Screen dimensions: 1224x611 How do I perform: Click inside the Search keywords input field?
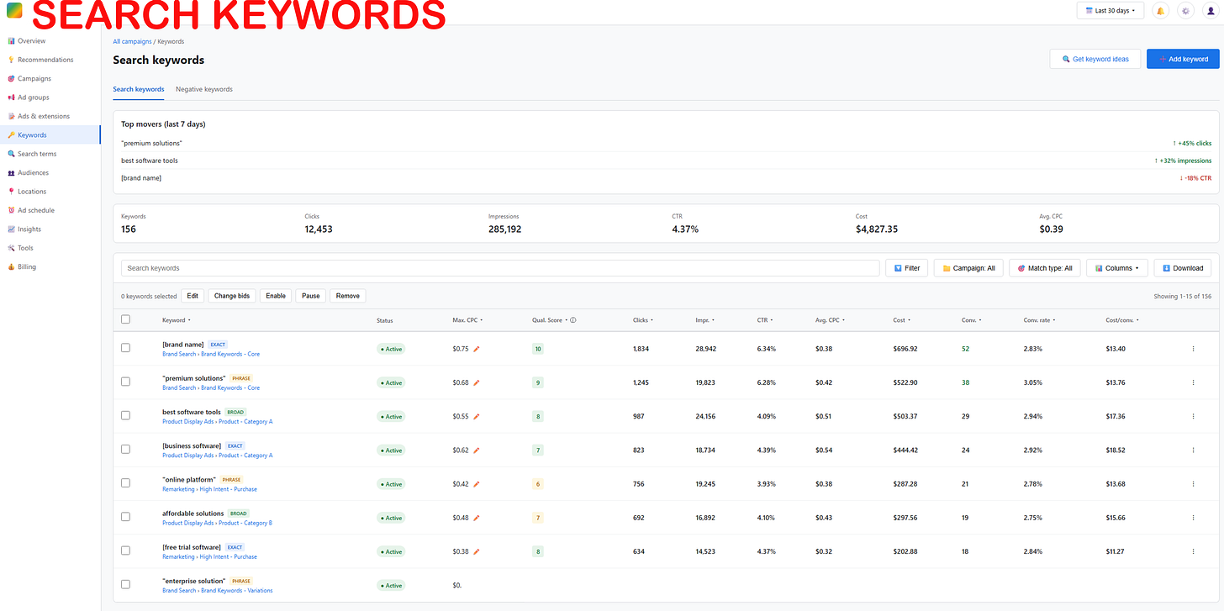coord(500,268)
